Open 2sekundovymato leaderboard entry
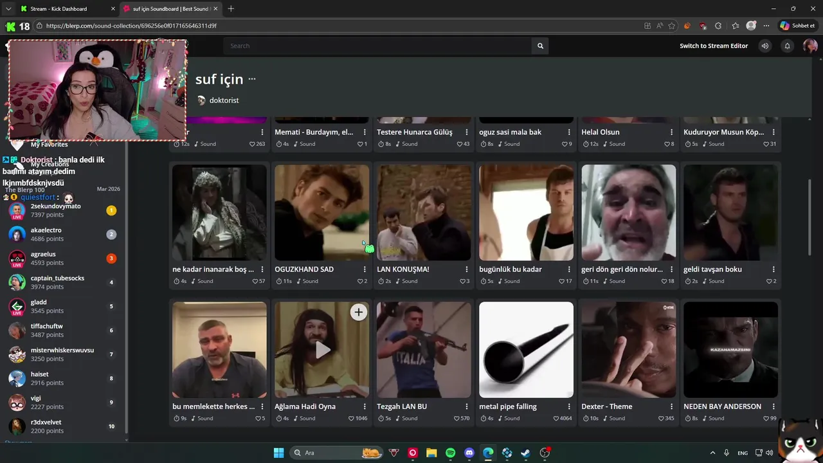Screen dimensions: 823x463 coord(64,210)
